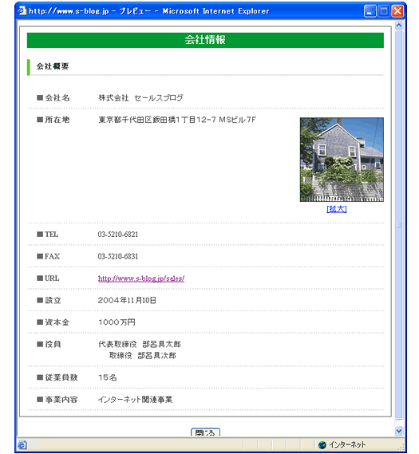Select founding date 2004年11月10日
Screen dimensions: 419x454
[x=127, y=301]
